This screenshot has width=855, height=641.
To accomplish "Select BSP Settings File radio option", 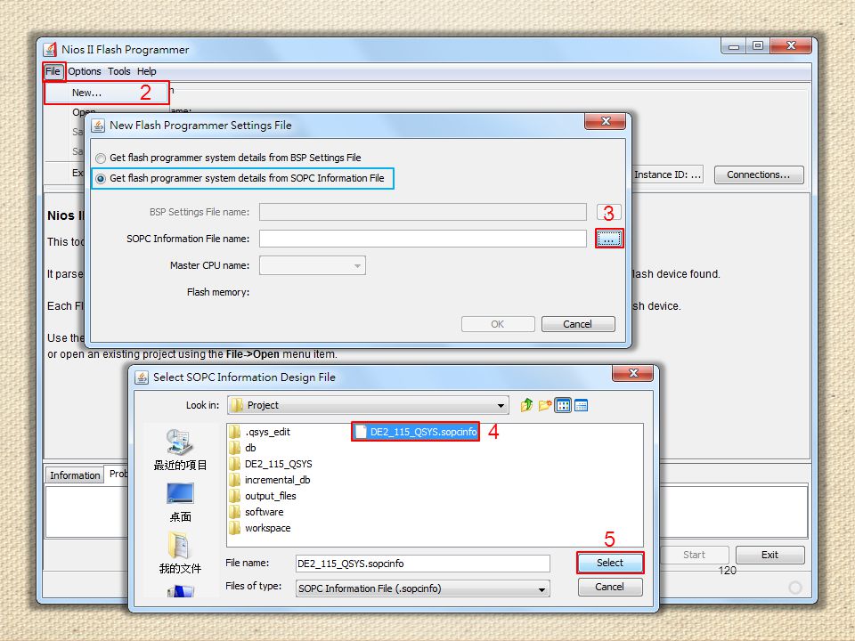I will (x=101, y=158).
